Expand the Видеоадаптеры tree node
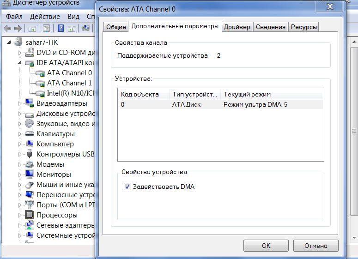Screen dimensions: 358x259 click(20, 103)
